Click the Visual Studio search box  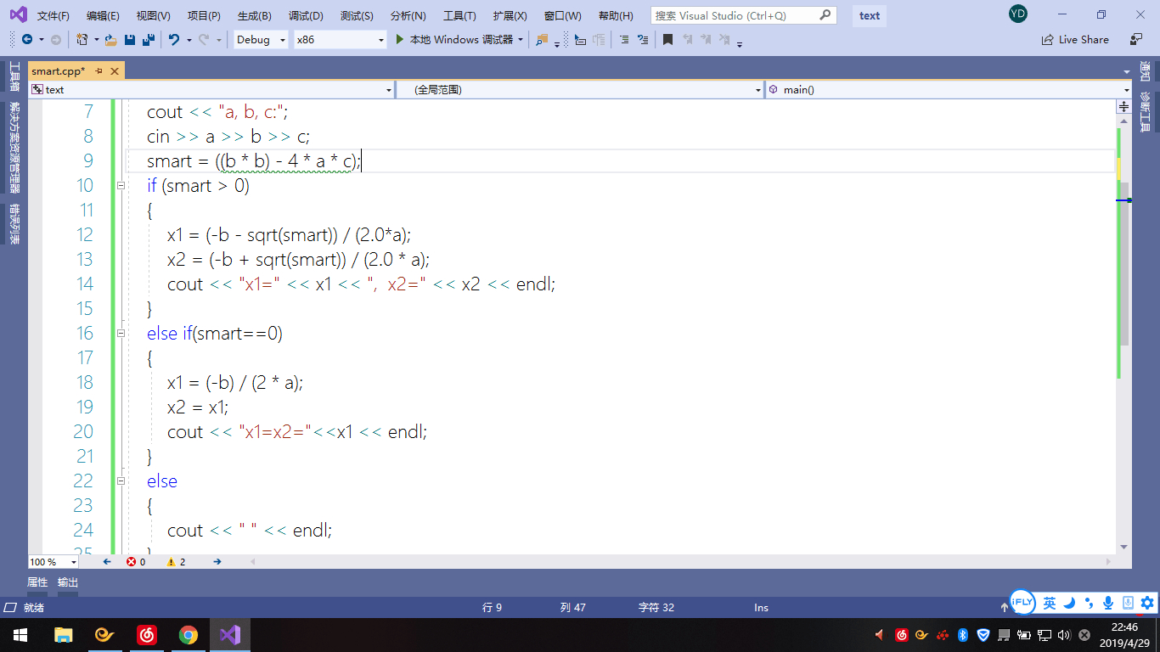point(744,15)
